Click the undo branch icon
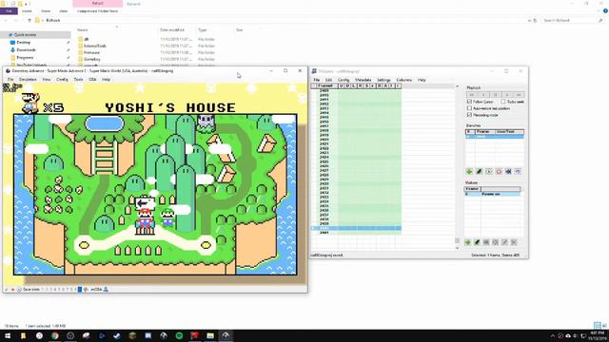609x342 pixels. coord(518,171)
